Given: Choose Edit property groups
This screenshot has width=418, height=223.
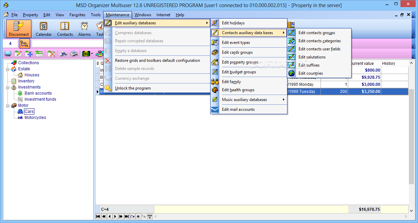Looking at the screenshot, I should [249, 62].
